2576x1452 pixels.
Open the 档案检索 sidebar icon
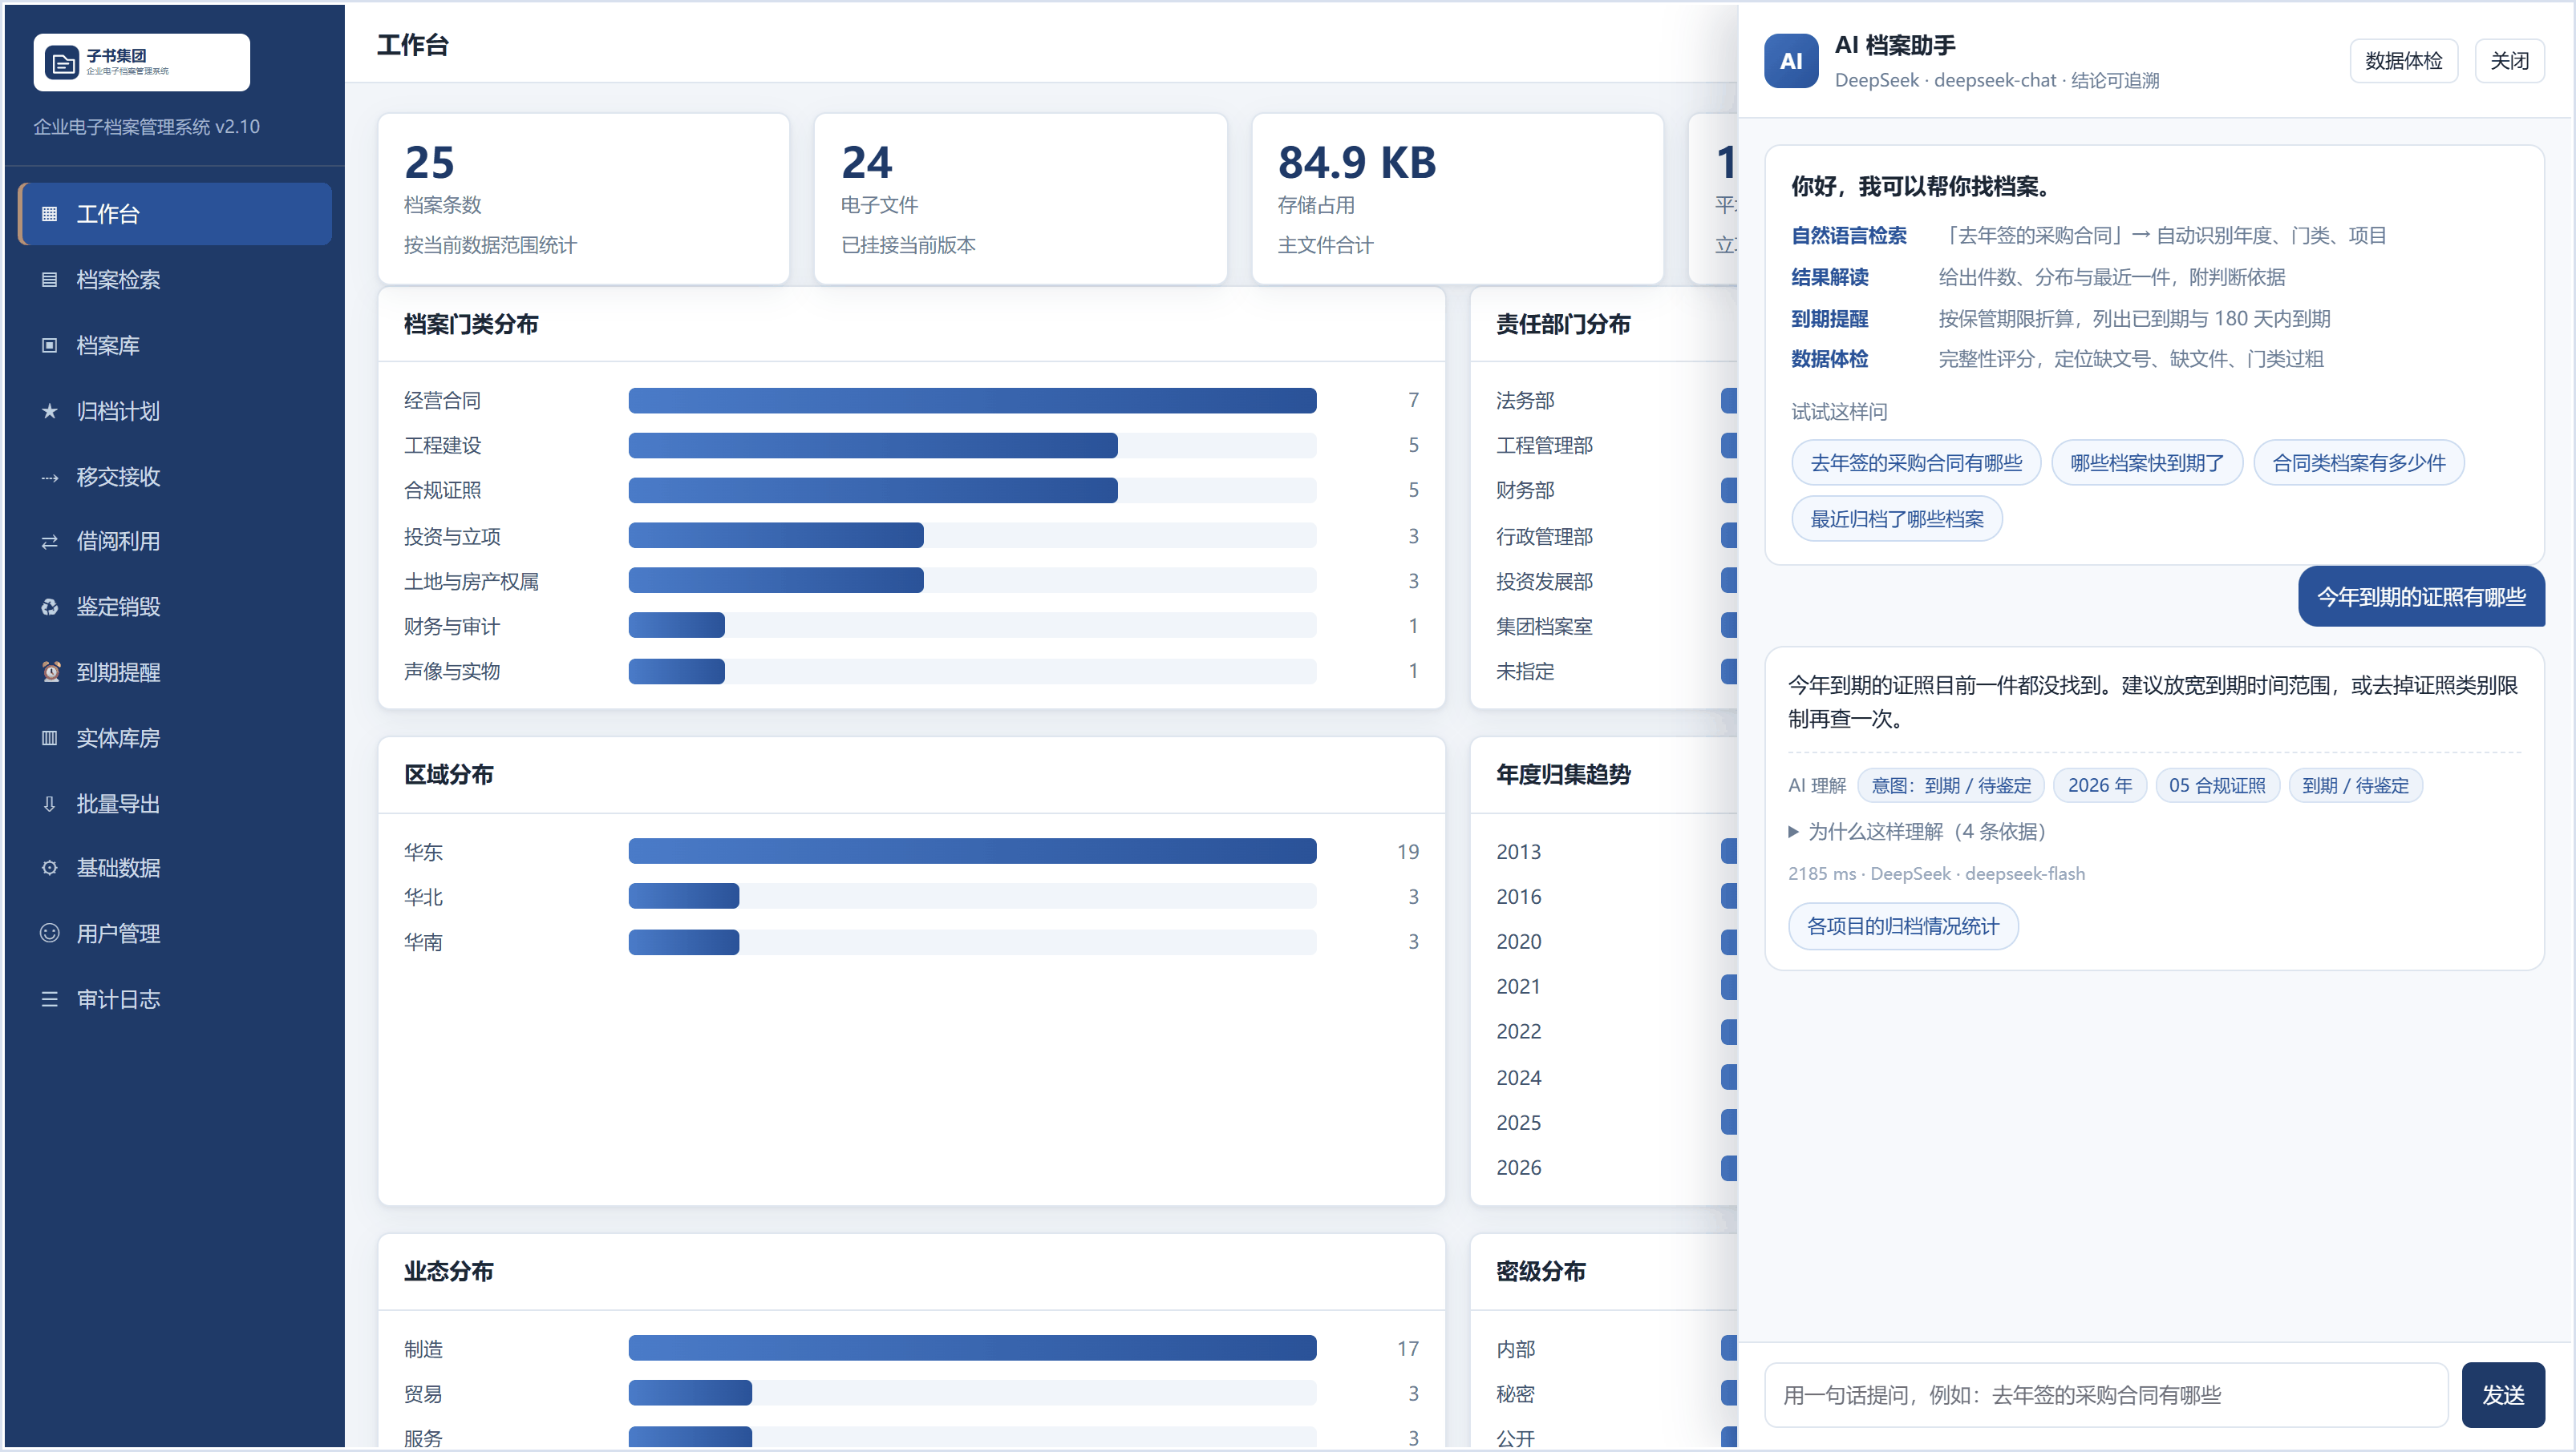pyautogui.click(x=49, y=280)
